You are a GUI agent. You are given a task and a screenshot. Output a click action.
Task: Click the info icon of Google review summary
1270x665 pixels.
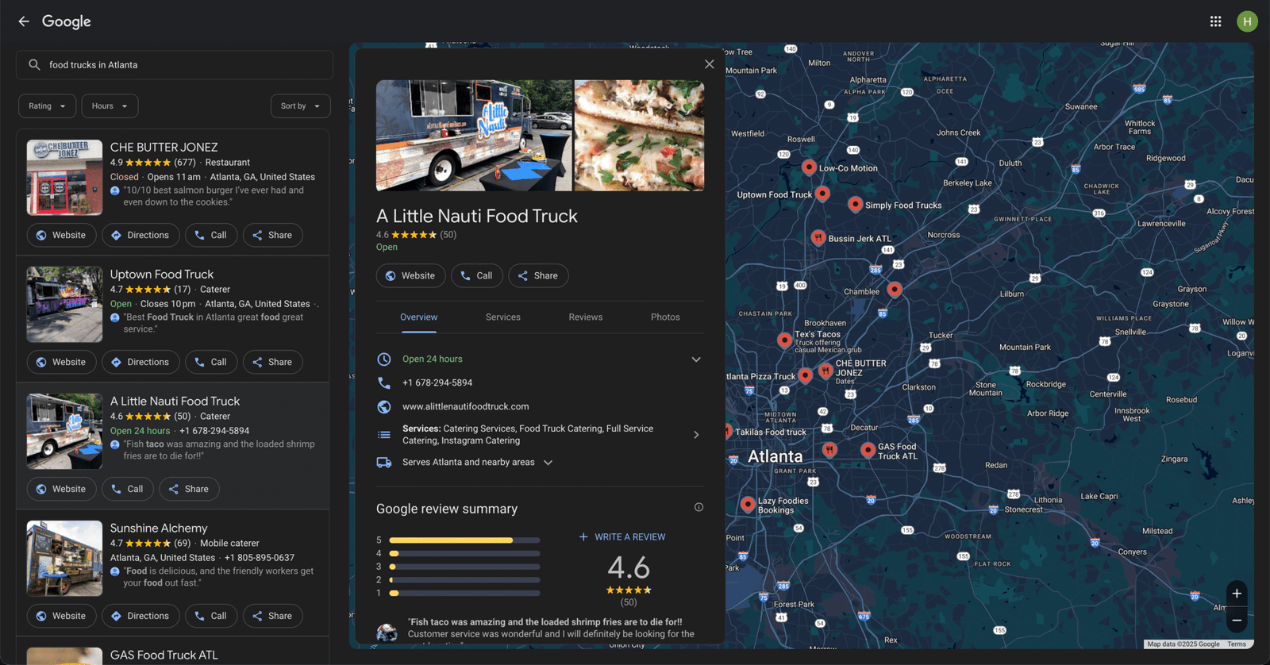click(698, 507)
